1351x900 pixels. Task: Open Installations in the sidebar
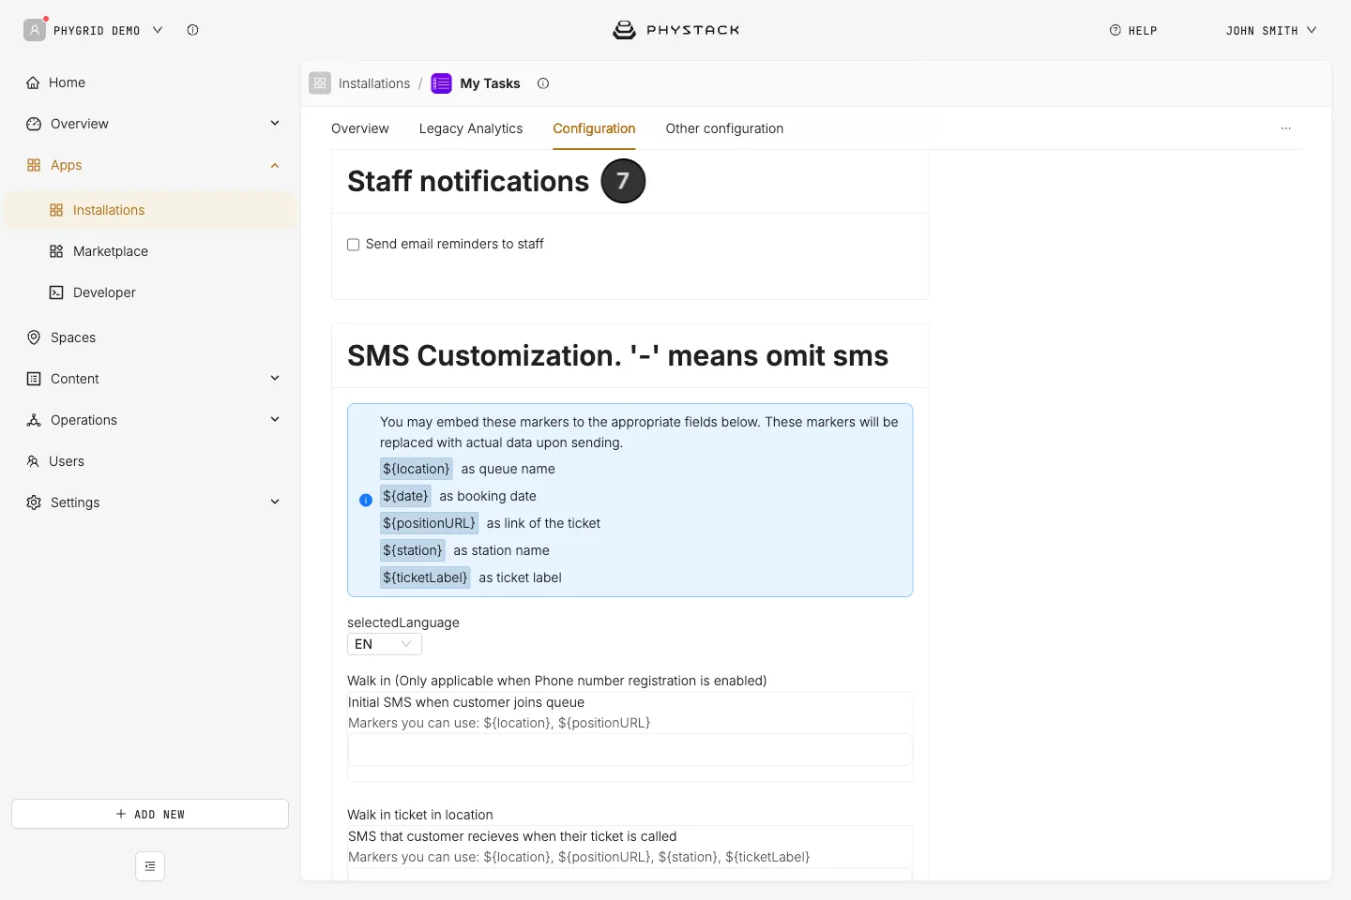coord(150,210)
